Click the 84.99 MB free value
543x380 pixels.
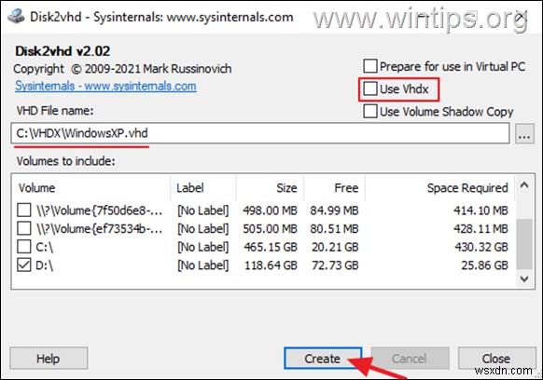335,210
